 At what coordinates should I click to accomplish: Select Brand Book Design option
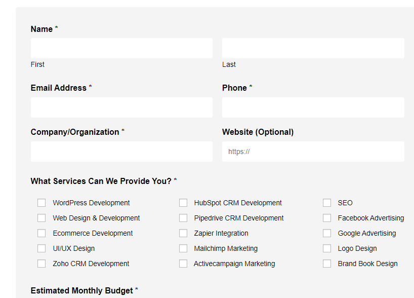pyautogui.click(x=327, y=264)
